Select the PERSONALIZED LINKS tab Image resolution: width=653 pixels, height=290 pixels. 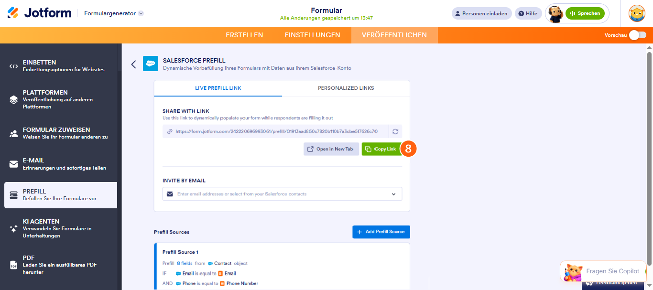pyautogui.click(x=346, y=88)
